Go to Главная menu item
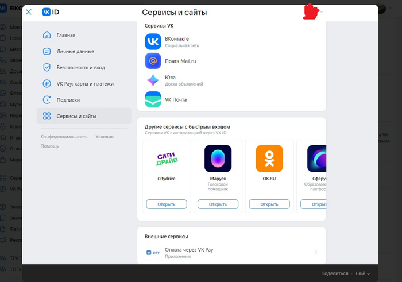 click(x=84, y=35)
